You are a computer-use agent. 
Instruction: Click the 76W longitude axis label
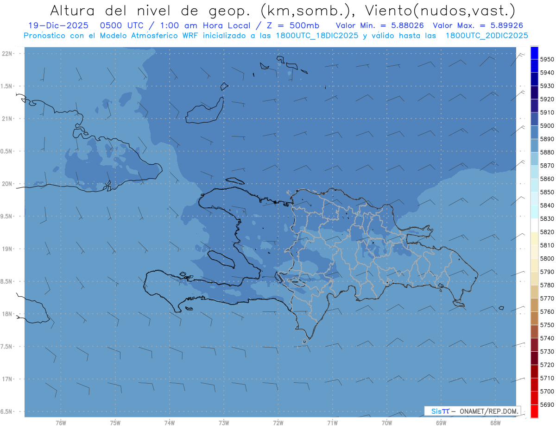61,423
